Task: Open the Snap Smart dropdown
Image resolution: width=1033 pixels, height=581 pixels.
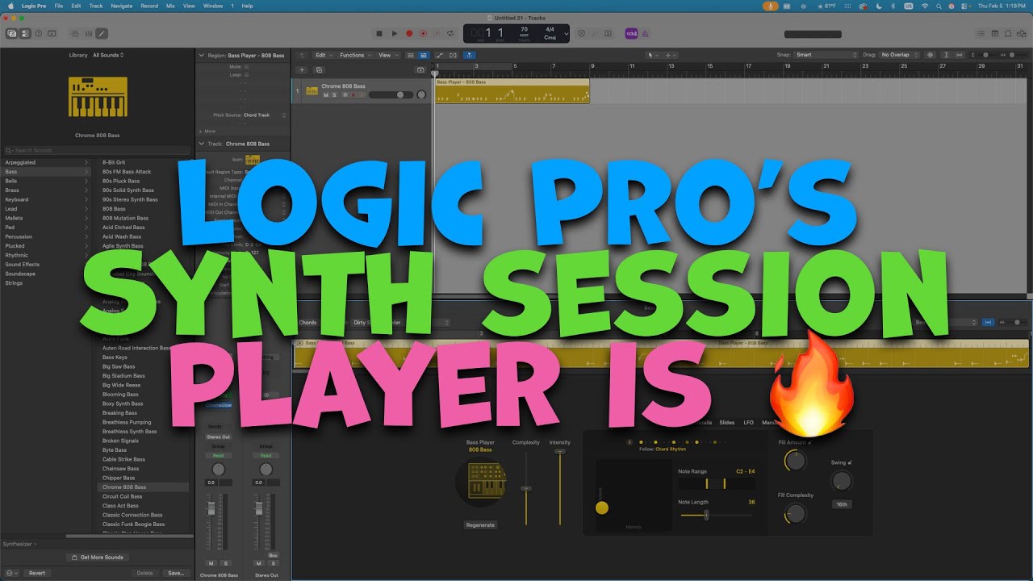Action: [x=826, y=55]
